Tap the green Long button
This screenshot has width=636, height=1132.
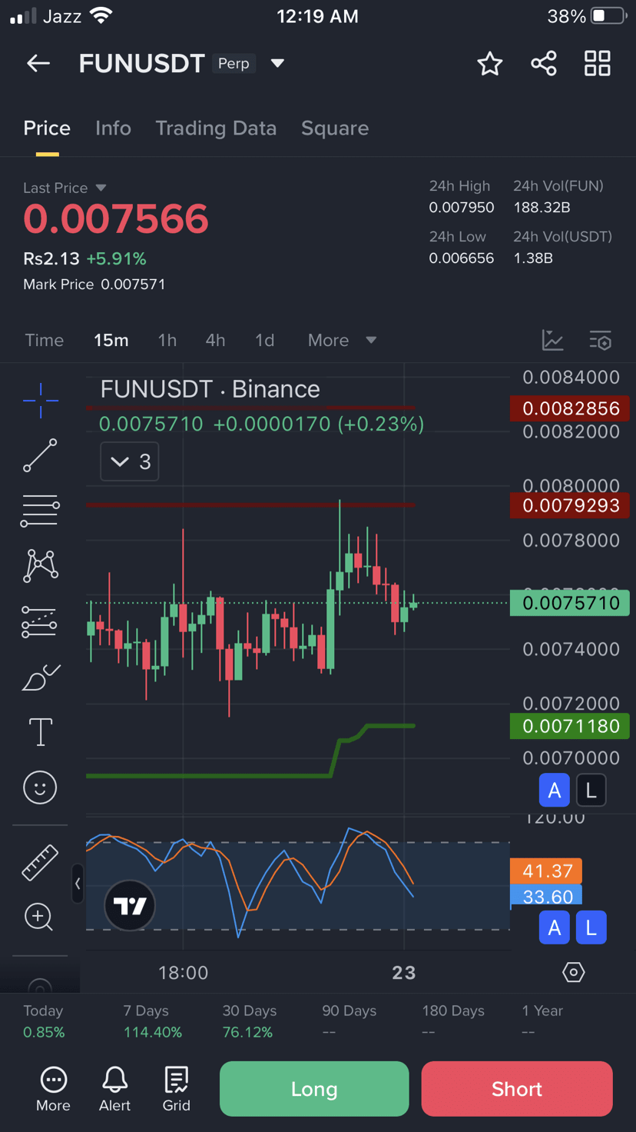[314, 1089]
